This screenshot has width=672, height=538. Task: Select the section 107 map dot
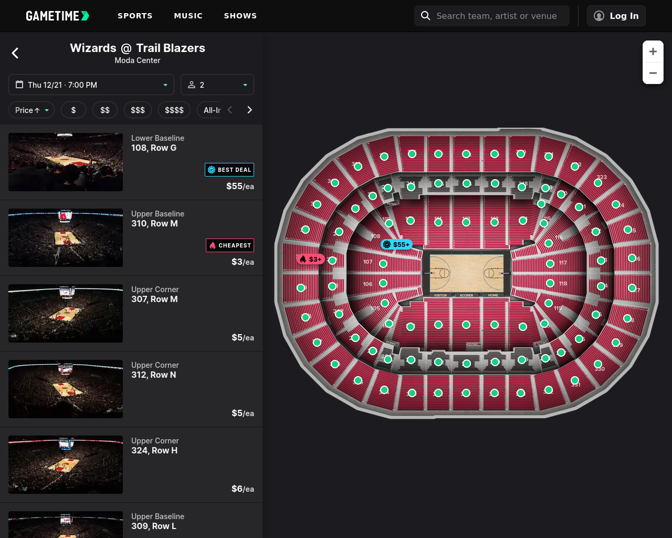(x=383, y=264)
